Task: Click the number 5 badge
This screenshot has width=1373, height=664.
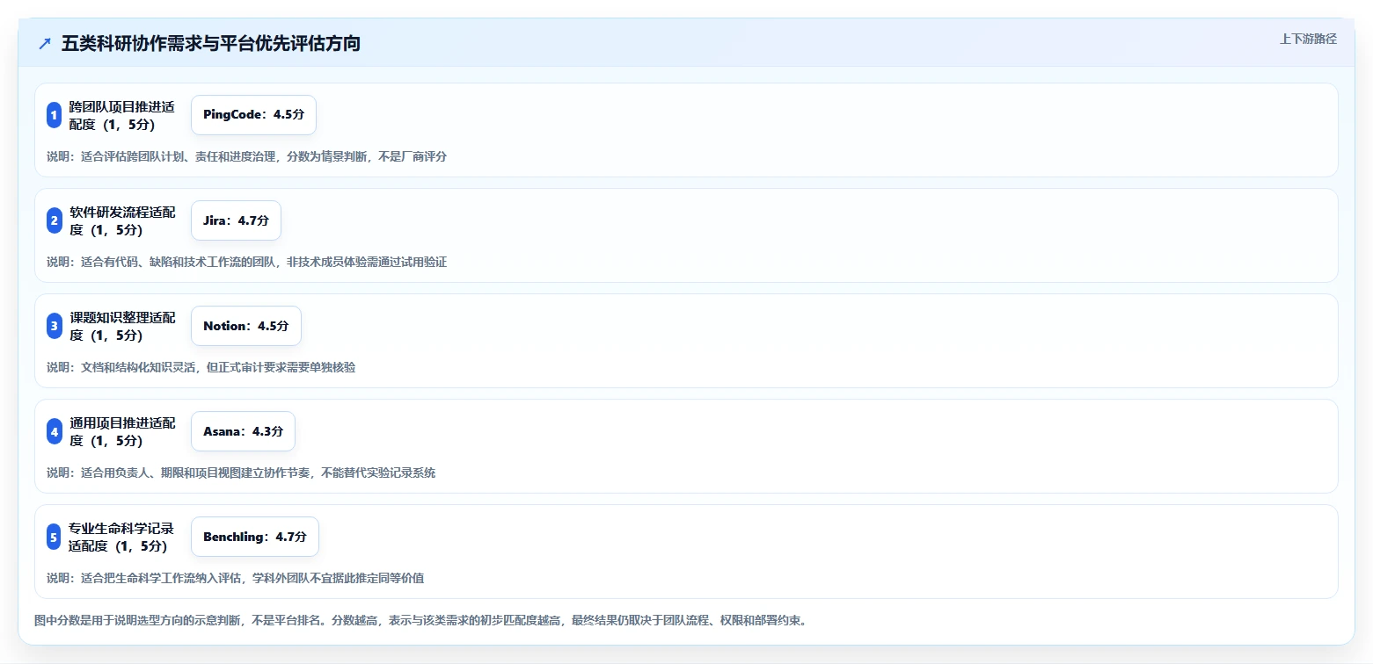Action: pos(54,537)
